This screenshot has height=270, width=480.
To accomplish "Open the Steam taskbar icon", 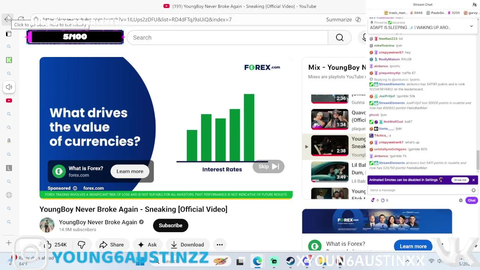I will point(290,261).
